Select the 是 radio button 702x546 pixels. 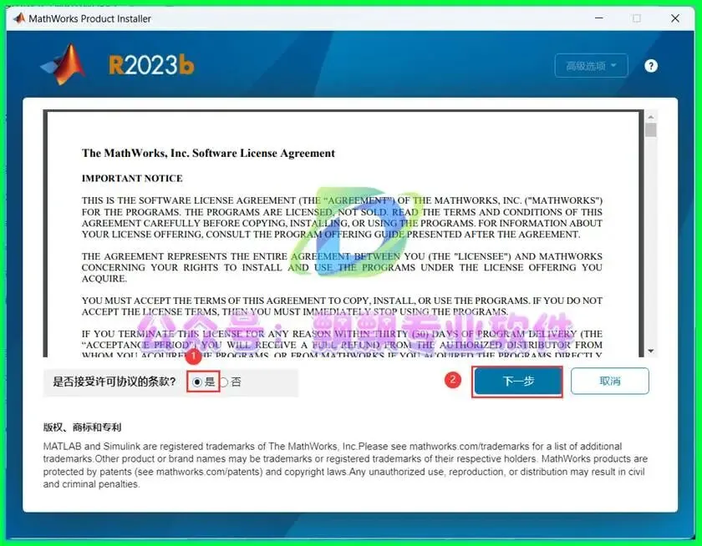click(x=197, y=382)
